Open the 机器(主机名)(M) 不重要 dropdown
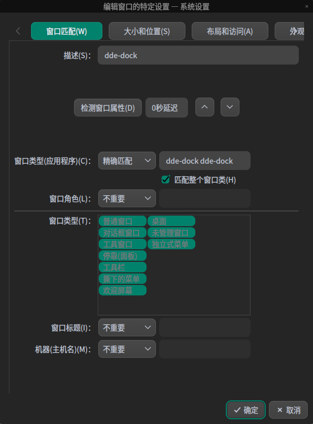The width and height of the screenshot is (313, 424). point(127,348)
